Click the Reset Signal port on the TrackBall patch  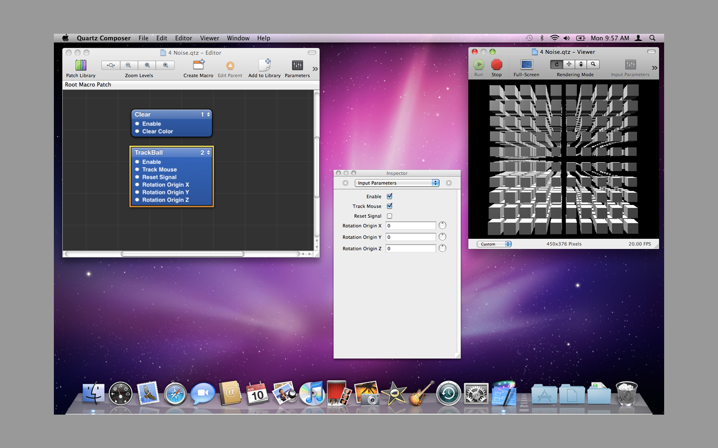pyautogui.click(x=137, y=177)
